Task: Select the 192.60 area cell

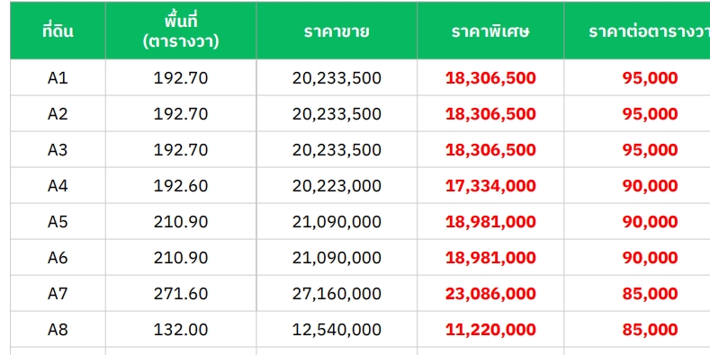Action: [x=181, y=185]
